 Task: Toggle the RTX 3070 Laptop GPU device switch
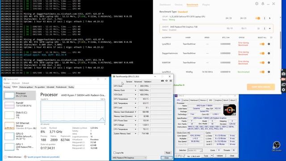click(x=258, y=18)
